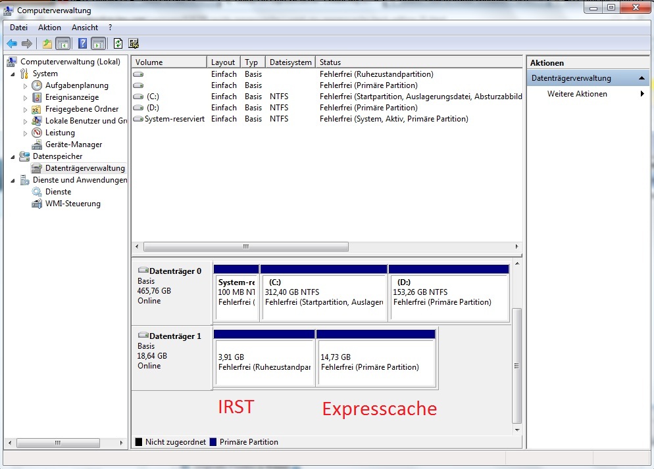
Task: Select the Ruhezustandpartition volume row
Action: pyautogui.click(x=327, y=74)
